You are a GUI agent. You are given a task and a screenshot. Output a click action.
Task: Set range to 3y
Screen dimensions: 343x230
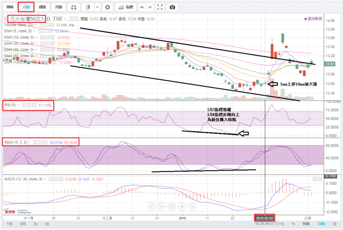tap(35, 224)
